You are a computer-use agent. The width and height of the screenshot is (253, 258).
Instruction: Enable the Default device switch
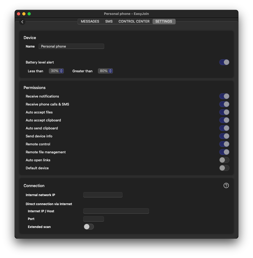(x=224, y=168)
